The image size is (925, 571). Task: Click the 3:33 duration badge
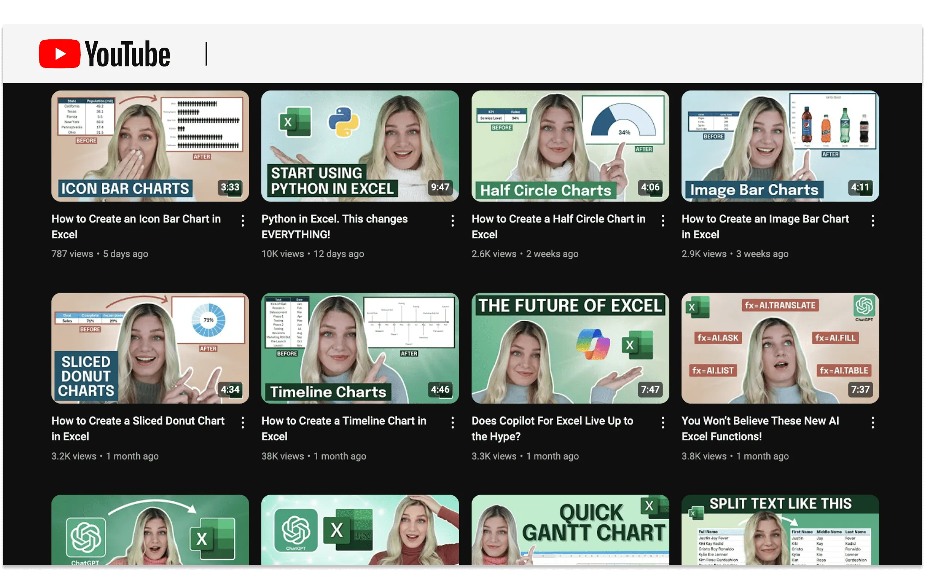click(x=230, y=187)
